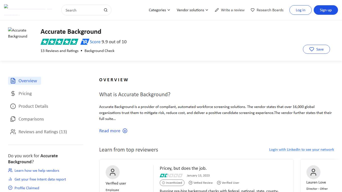Switch to the Overview section in the sidebar

(28, 80)
